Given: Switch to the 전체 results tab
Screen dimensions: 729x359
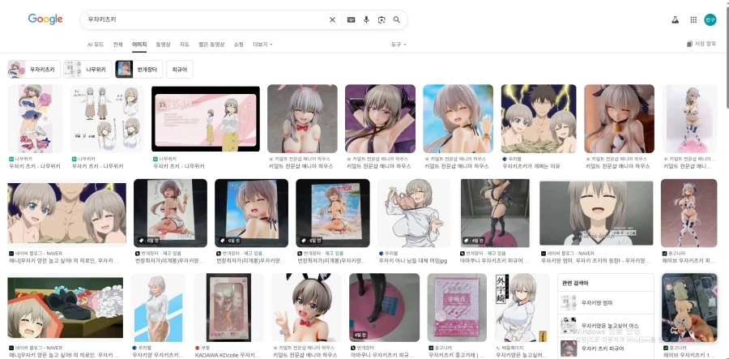Looking at the screenshot, I should pyautogui.click(x=118, y=45).
